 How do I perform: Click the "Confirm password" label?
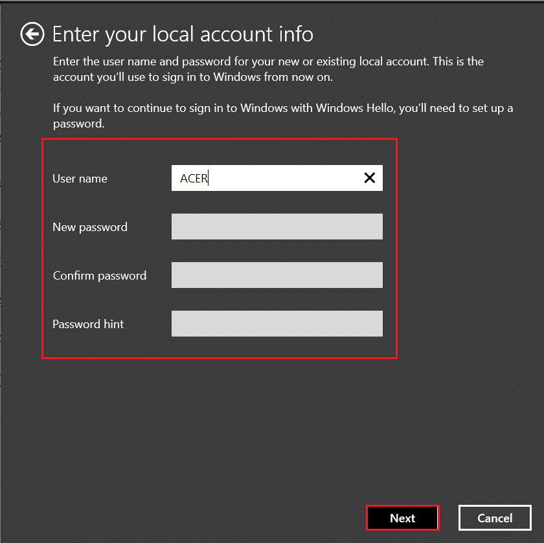pos(100,276)
